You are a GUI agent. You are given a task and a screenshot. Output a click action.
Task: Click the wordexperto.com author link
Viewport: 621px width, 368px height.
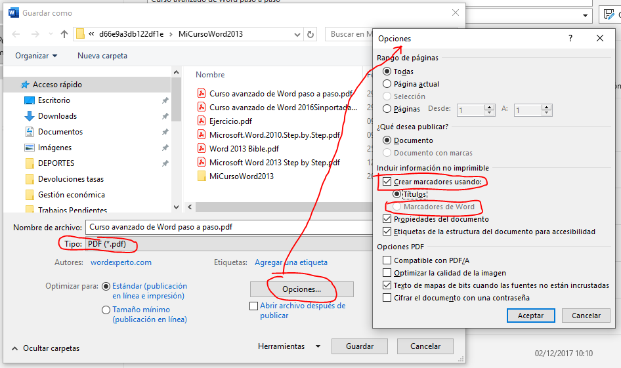point(121,262)
